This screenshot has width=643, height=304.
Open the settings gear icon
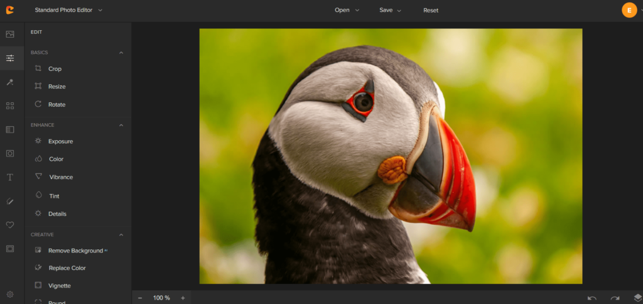pyautogui.click(x=10, y=294)
